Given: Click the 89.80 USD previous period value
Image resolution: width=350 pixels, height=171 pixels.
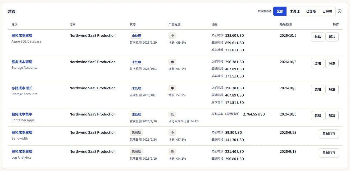Looking at the screenshot, I should pyautogui.click(x=234, y=132).
